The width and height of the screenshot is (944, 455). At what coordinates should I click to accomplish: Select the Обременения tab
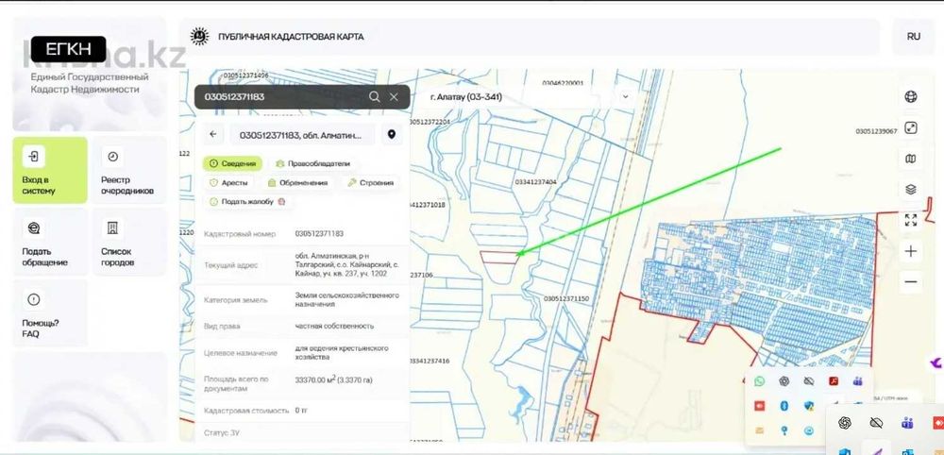298,183
